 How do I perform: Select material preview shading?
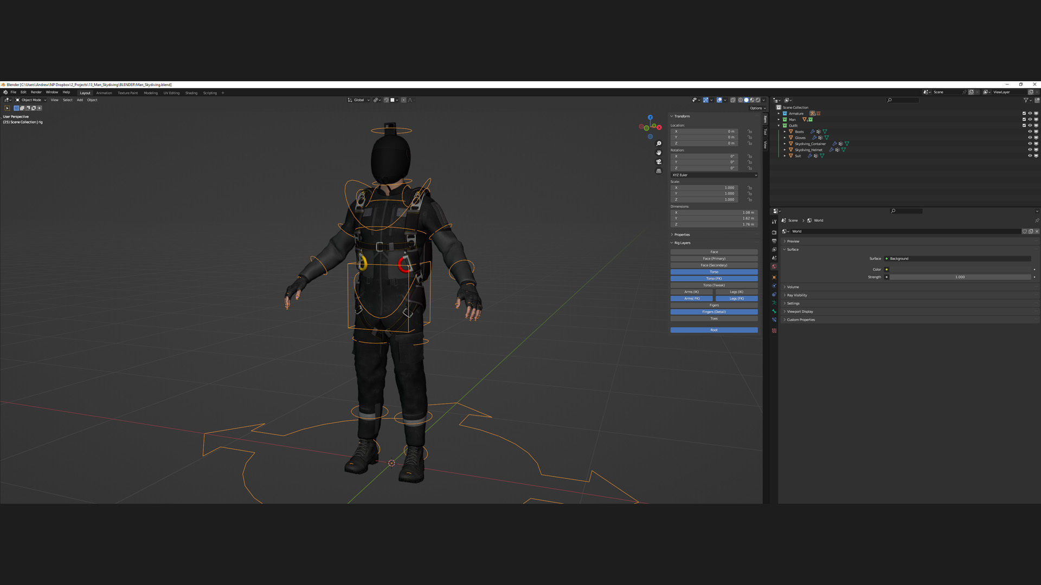pyautogui.click(x=752, y=100)
